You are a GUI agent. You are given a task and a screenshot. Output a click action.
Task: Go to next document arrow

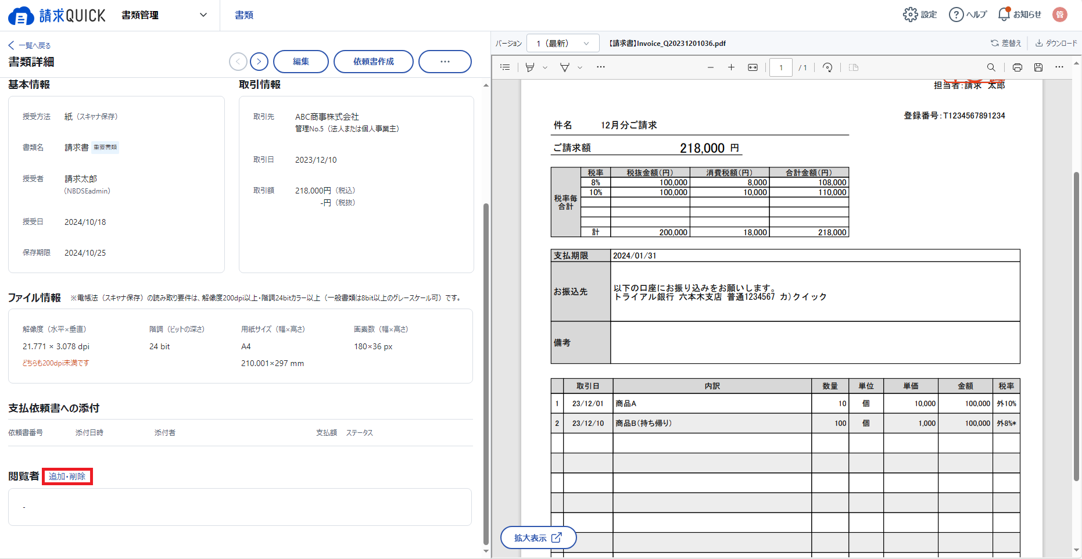259,62
